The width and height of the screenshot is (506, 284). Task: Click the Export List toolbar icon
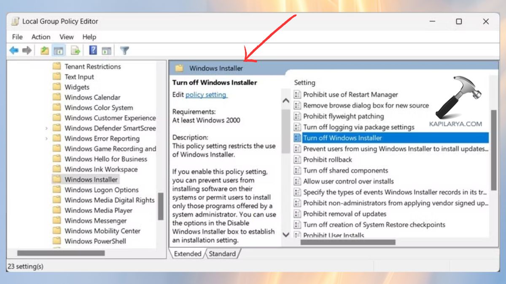pos(75,50)
